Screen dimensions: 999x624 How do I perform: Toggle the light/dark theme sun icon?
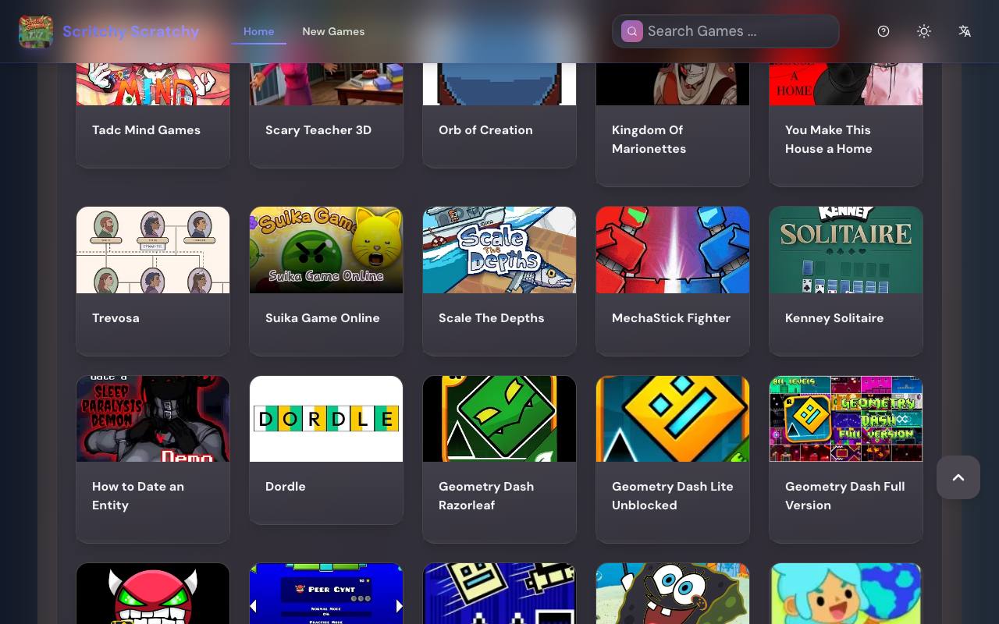924,31
